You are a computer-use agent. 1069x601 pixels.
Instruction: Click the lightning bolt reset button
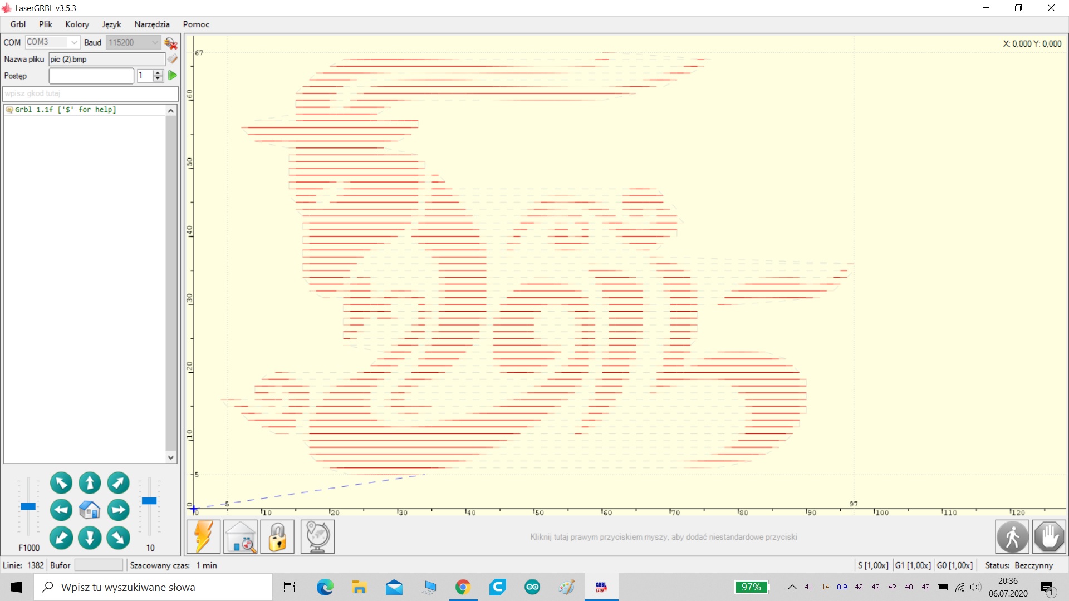pos(203,536)
